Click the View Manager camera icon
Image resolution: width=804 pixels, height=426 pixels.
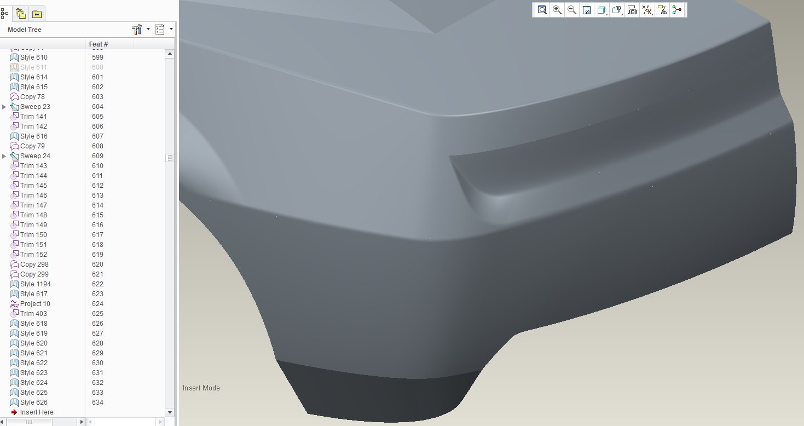[632, 10]
